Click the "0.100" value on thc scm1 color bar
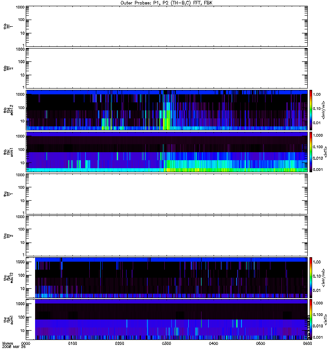This screenshot has height=356, width=333. [x=318, y=315]
